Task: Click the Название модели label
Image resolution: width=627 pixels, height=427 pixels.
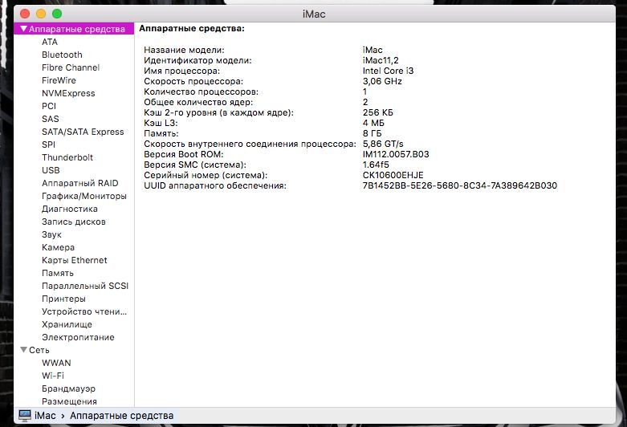Action: point(184,50)
